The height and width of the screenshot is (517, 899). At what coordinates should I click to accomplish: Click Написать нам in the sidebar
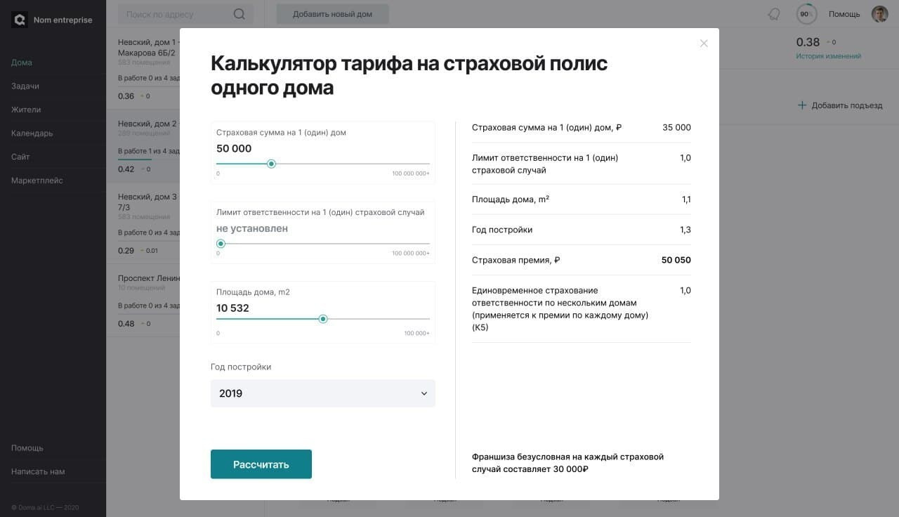point(38,471)
